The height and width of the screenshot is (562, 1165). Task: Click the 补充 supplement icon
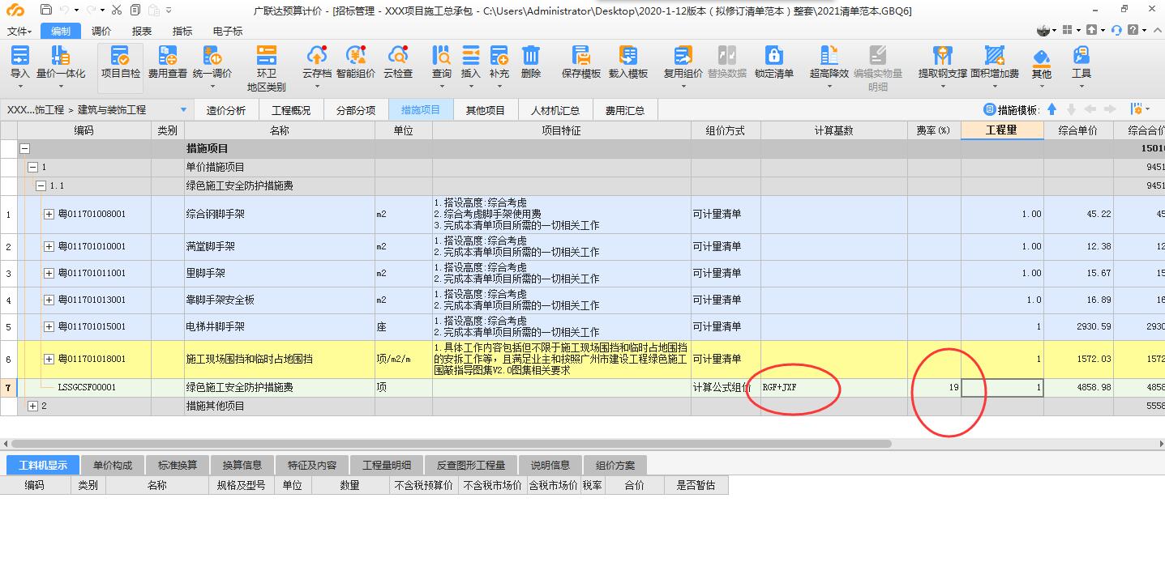[x=499, y=55]
